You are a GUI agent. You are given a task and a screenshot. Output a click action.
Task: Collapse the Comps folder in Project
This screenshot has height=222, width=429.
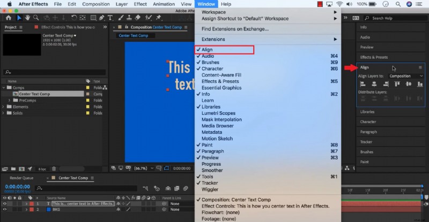(4, 88)
